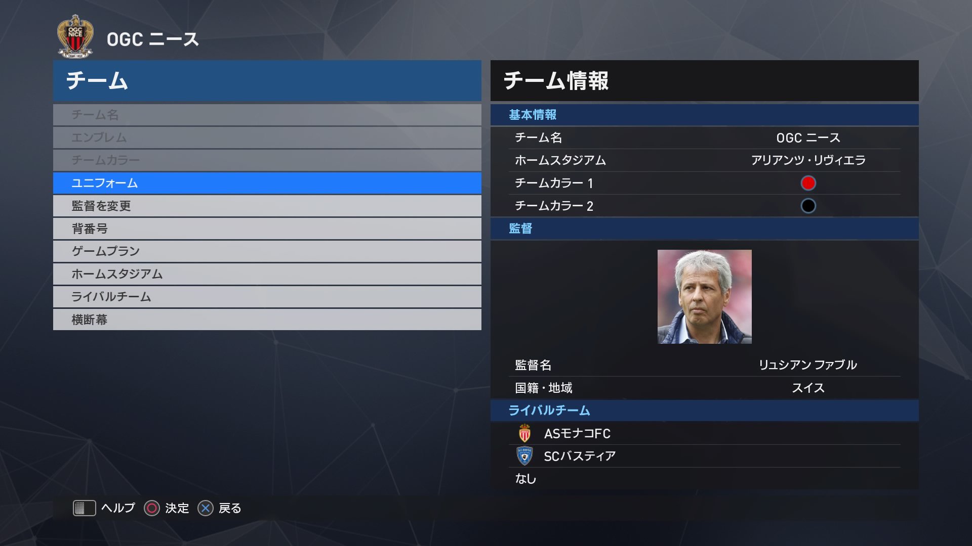Open the 横断幕 menu item
The width and height of the screenshot is (972, 546).
tap(267, 320)
